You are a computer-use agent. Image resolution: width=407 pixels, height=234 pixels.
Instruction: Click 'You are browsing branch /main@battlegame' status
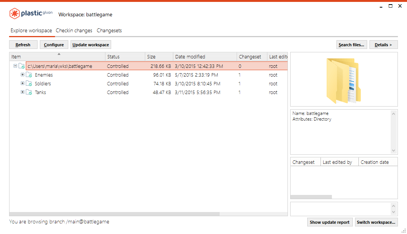(x=59, y=221)
